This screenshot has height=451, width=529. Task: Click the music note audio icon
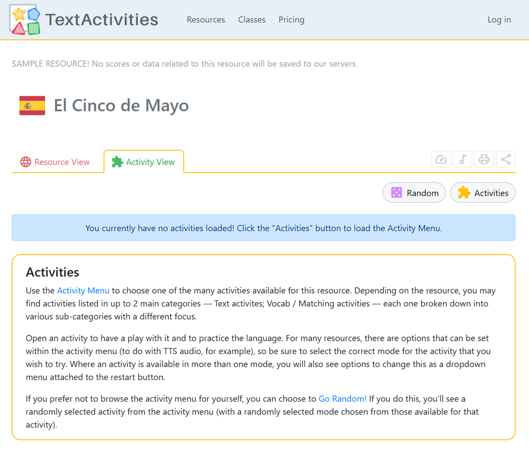[x=462, y=159]
